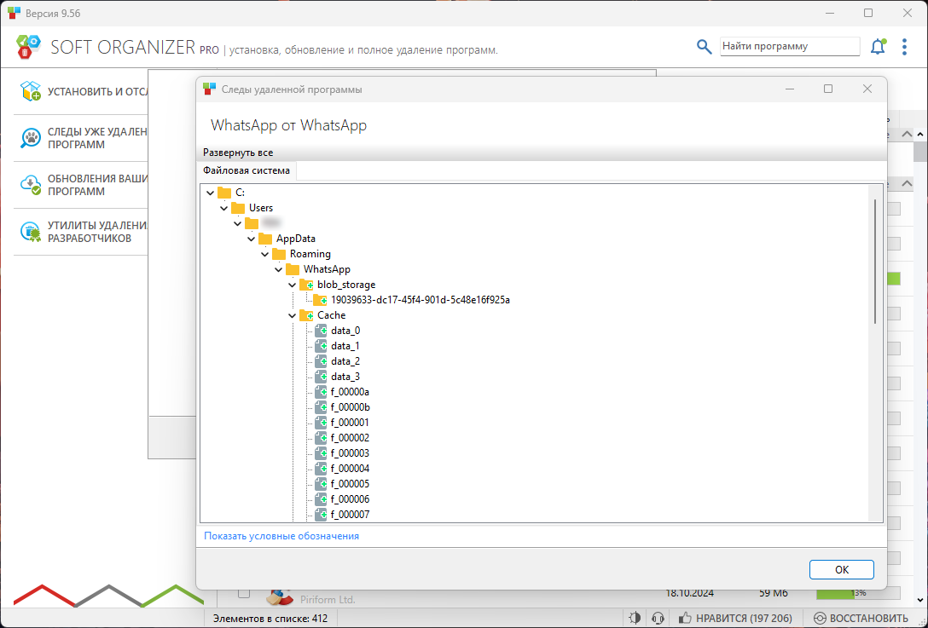The image size is (928, 628).
Task: Click the headset support icon
Action: (x=658, y=618)
